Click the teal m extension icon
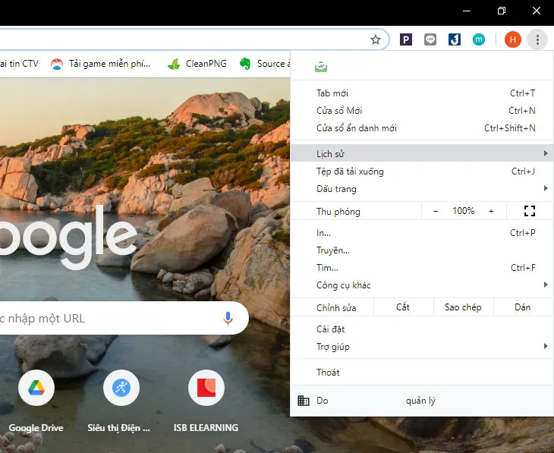This screenshot has height=453, width=554. coord(478,39)
